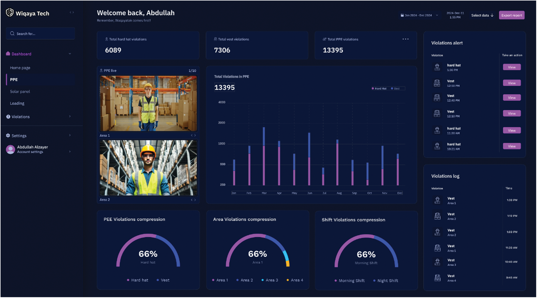Click the Wiqaya Tech logo icon

(10, 13)
